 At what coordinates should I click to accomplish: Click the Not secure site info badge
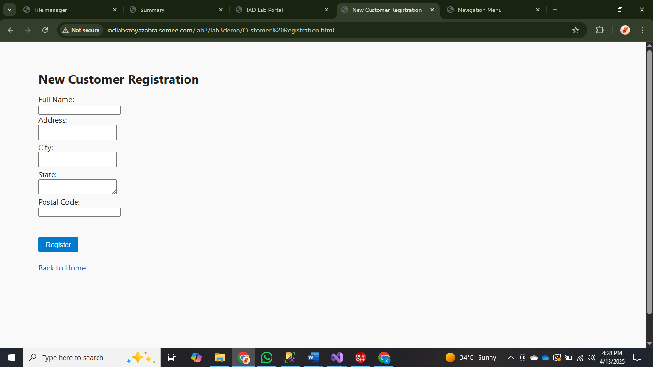point(81,30)
